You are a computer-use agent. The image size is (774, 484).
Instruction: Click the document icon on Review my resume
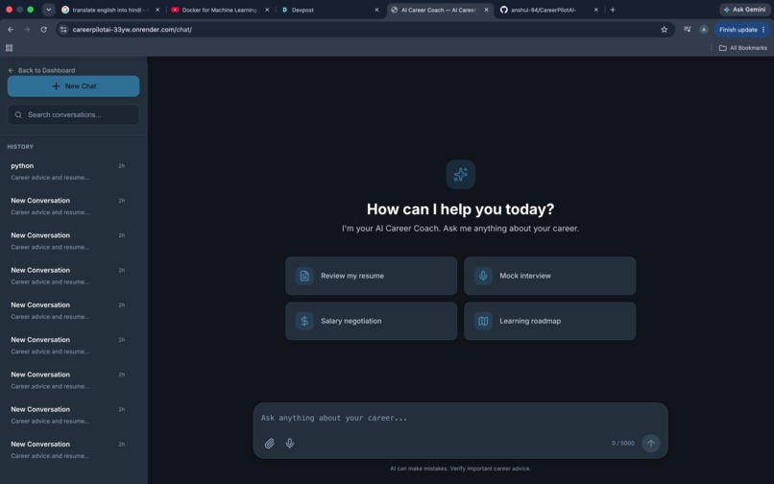pyautogui.click(x=304, y=276)
